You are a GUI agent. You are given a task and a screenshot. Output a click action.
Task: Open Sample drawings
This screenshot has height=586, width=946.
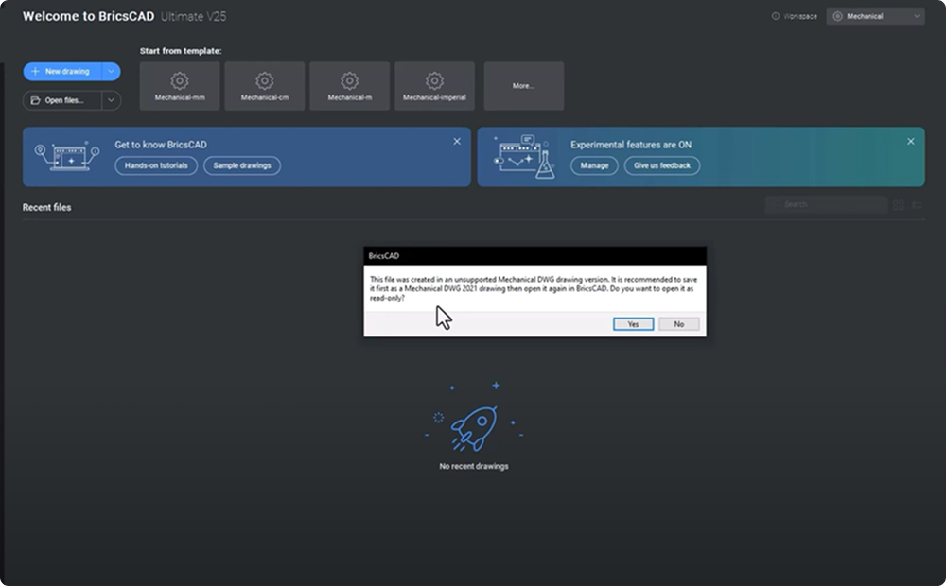(242, 165)
